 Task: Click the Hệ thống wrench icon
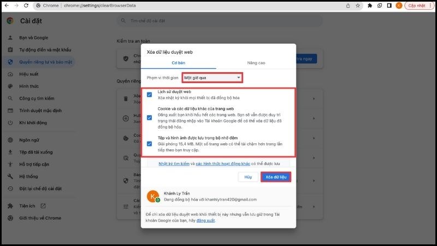point(10,176)
